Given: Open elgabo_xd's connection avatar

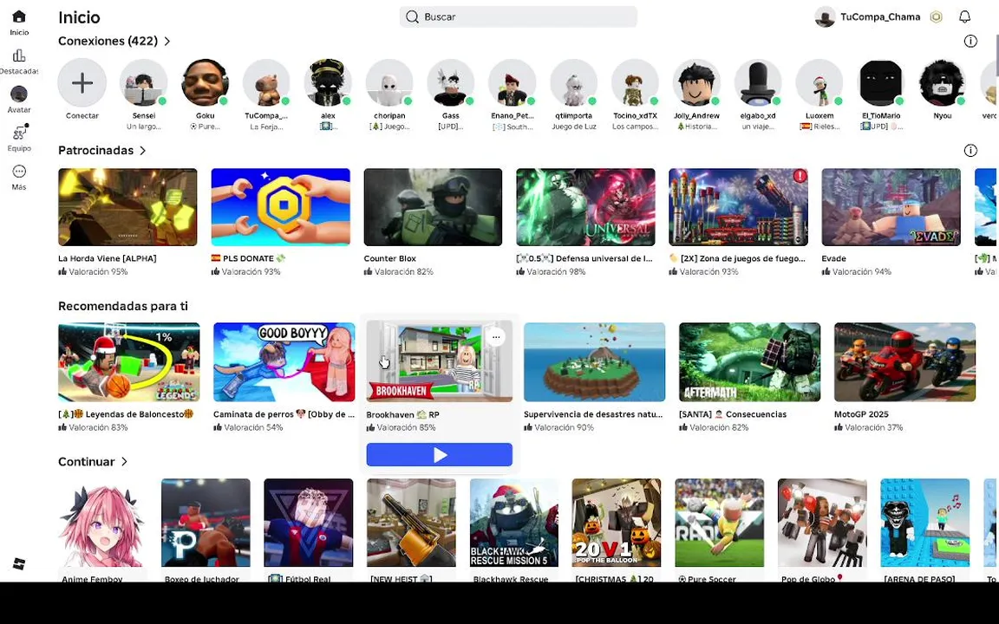Looking at the screenshot, I should pos(758,83).
